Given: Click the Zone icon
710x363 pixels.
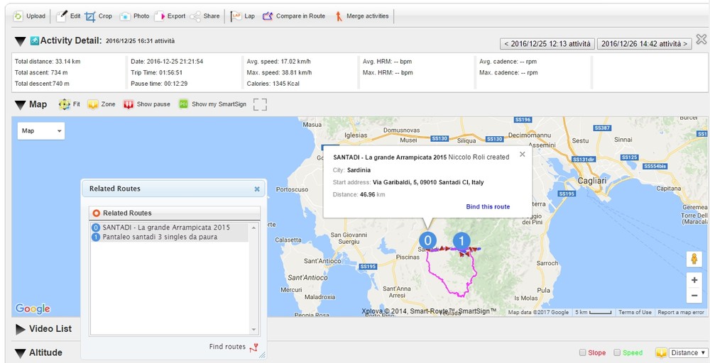Looking at the screenshot, I should coord(93,104).
